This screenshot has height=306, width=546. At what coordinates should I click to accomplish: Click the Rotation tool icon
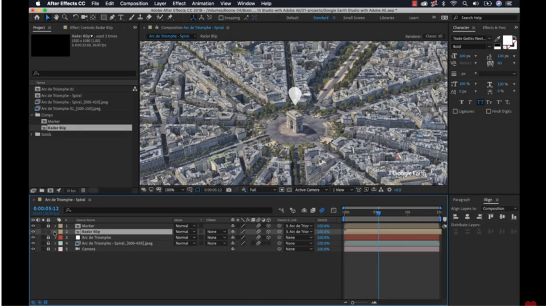coord(75,17)
